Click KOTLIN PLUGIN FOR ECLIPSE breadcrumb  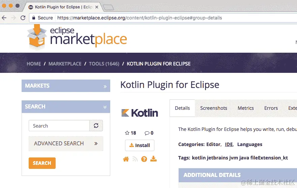pos(158,64)
